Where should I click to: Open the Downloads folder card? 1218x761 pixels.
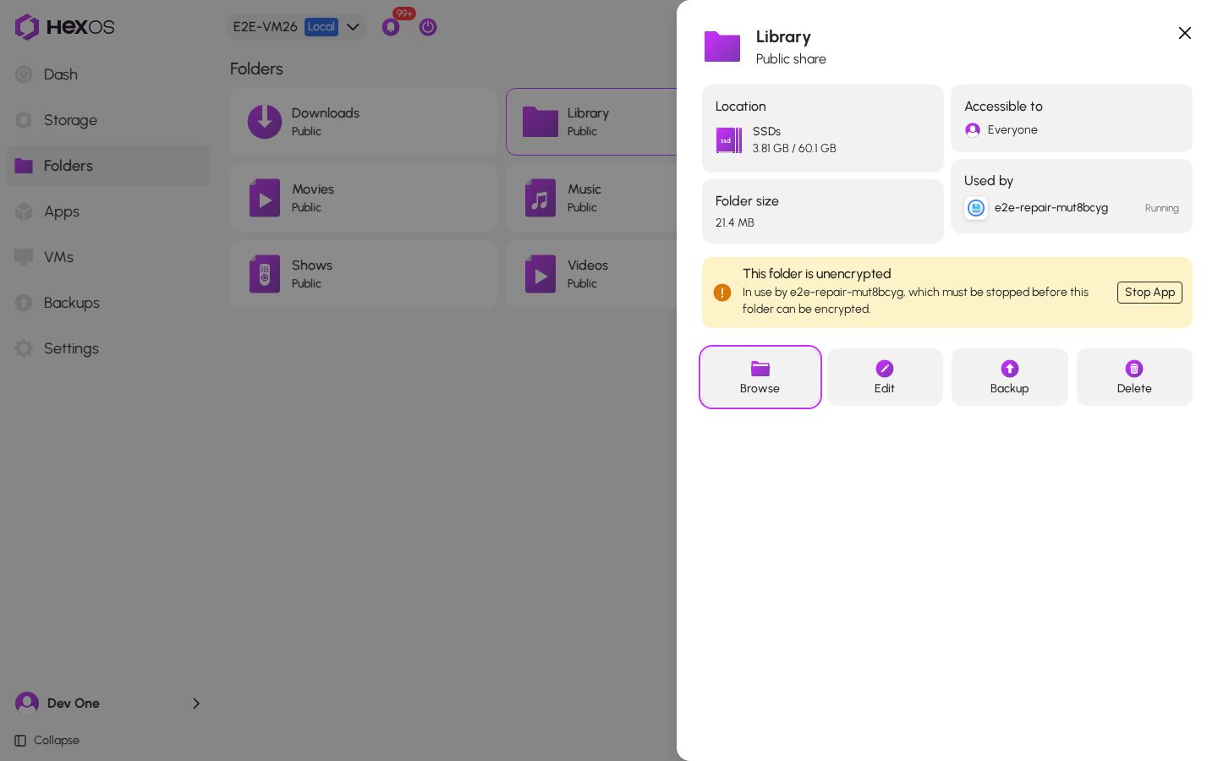point(364,122)
